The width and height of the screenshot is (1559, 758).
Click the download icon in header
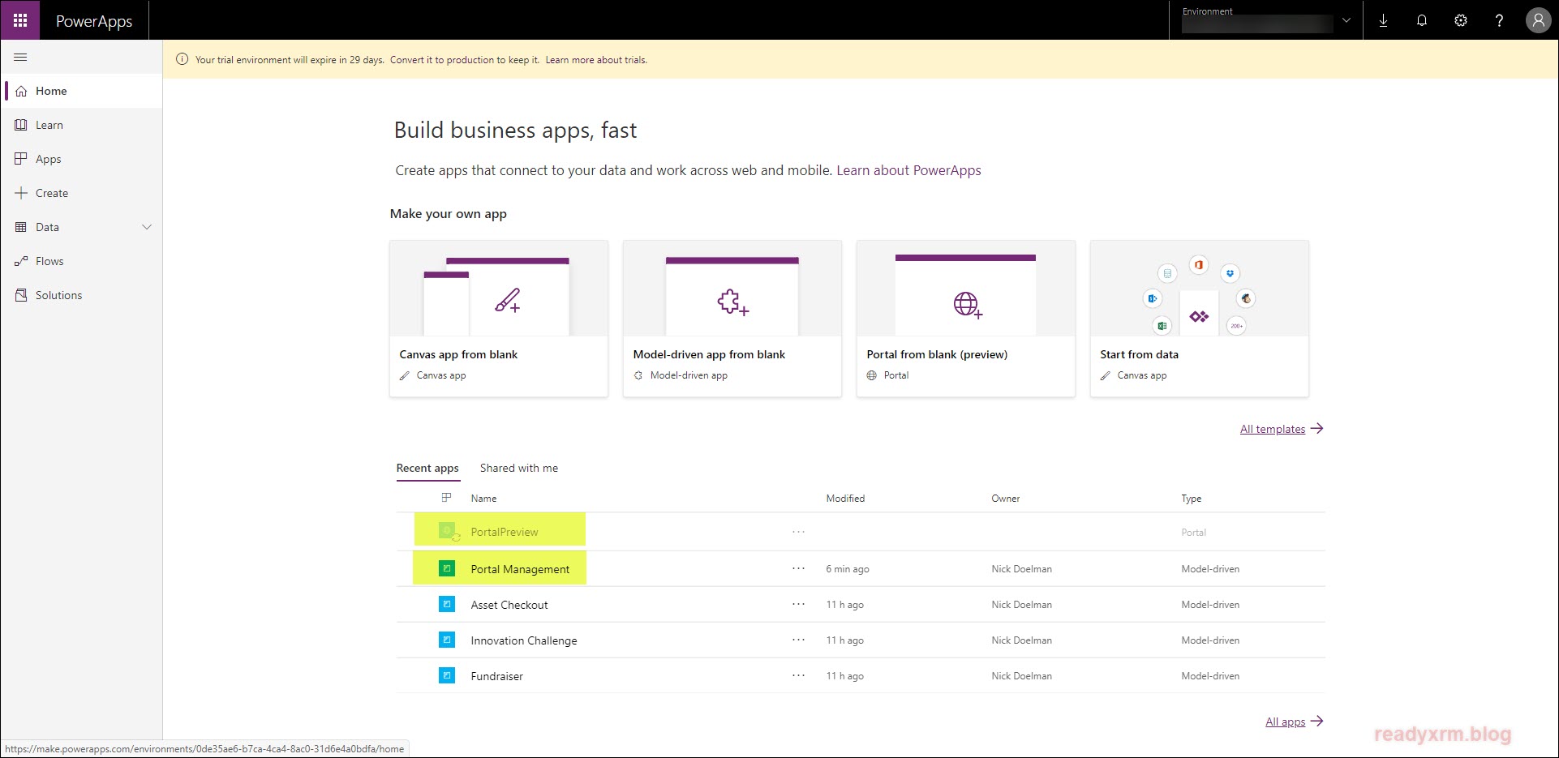pyautogui.click(x=1383, y=21)
